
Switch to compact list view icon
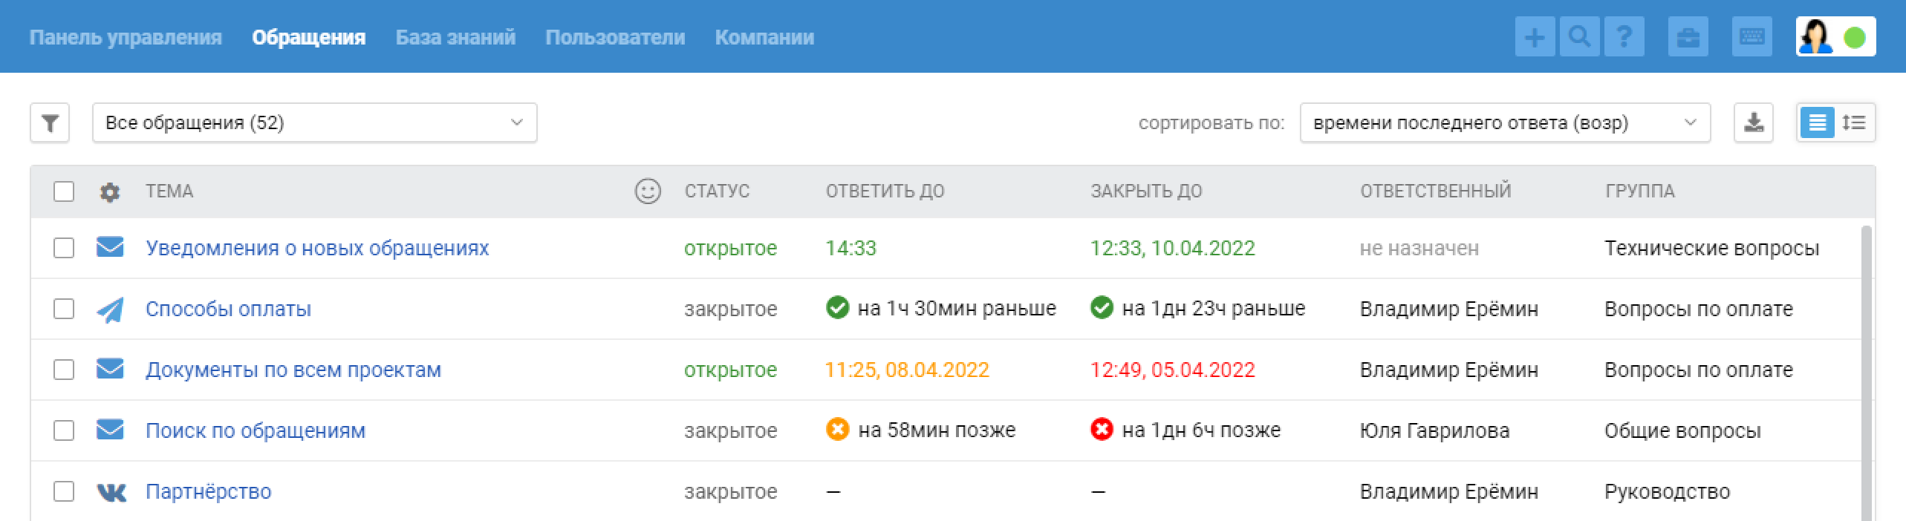[x=1817, y=123]
